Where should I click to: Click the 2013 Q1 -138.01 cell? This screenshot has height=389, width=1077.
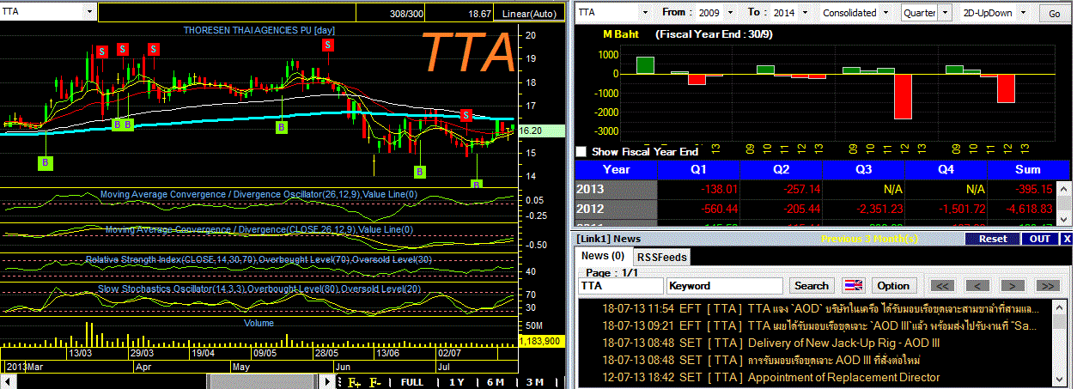click(x=698, y=189)
